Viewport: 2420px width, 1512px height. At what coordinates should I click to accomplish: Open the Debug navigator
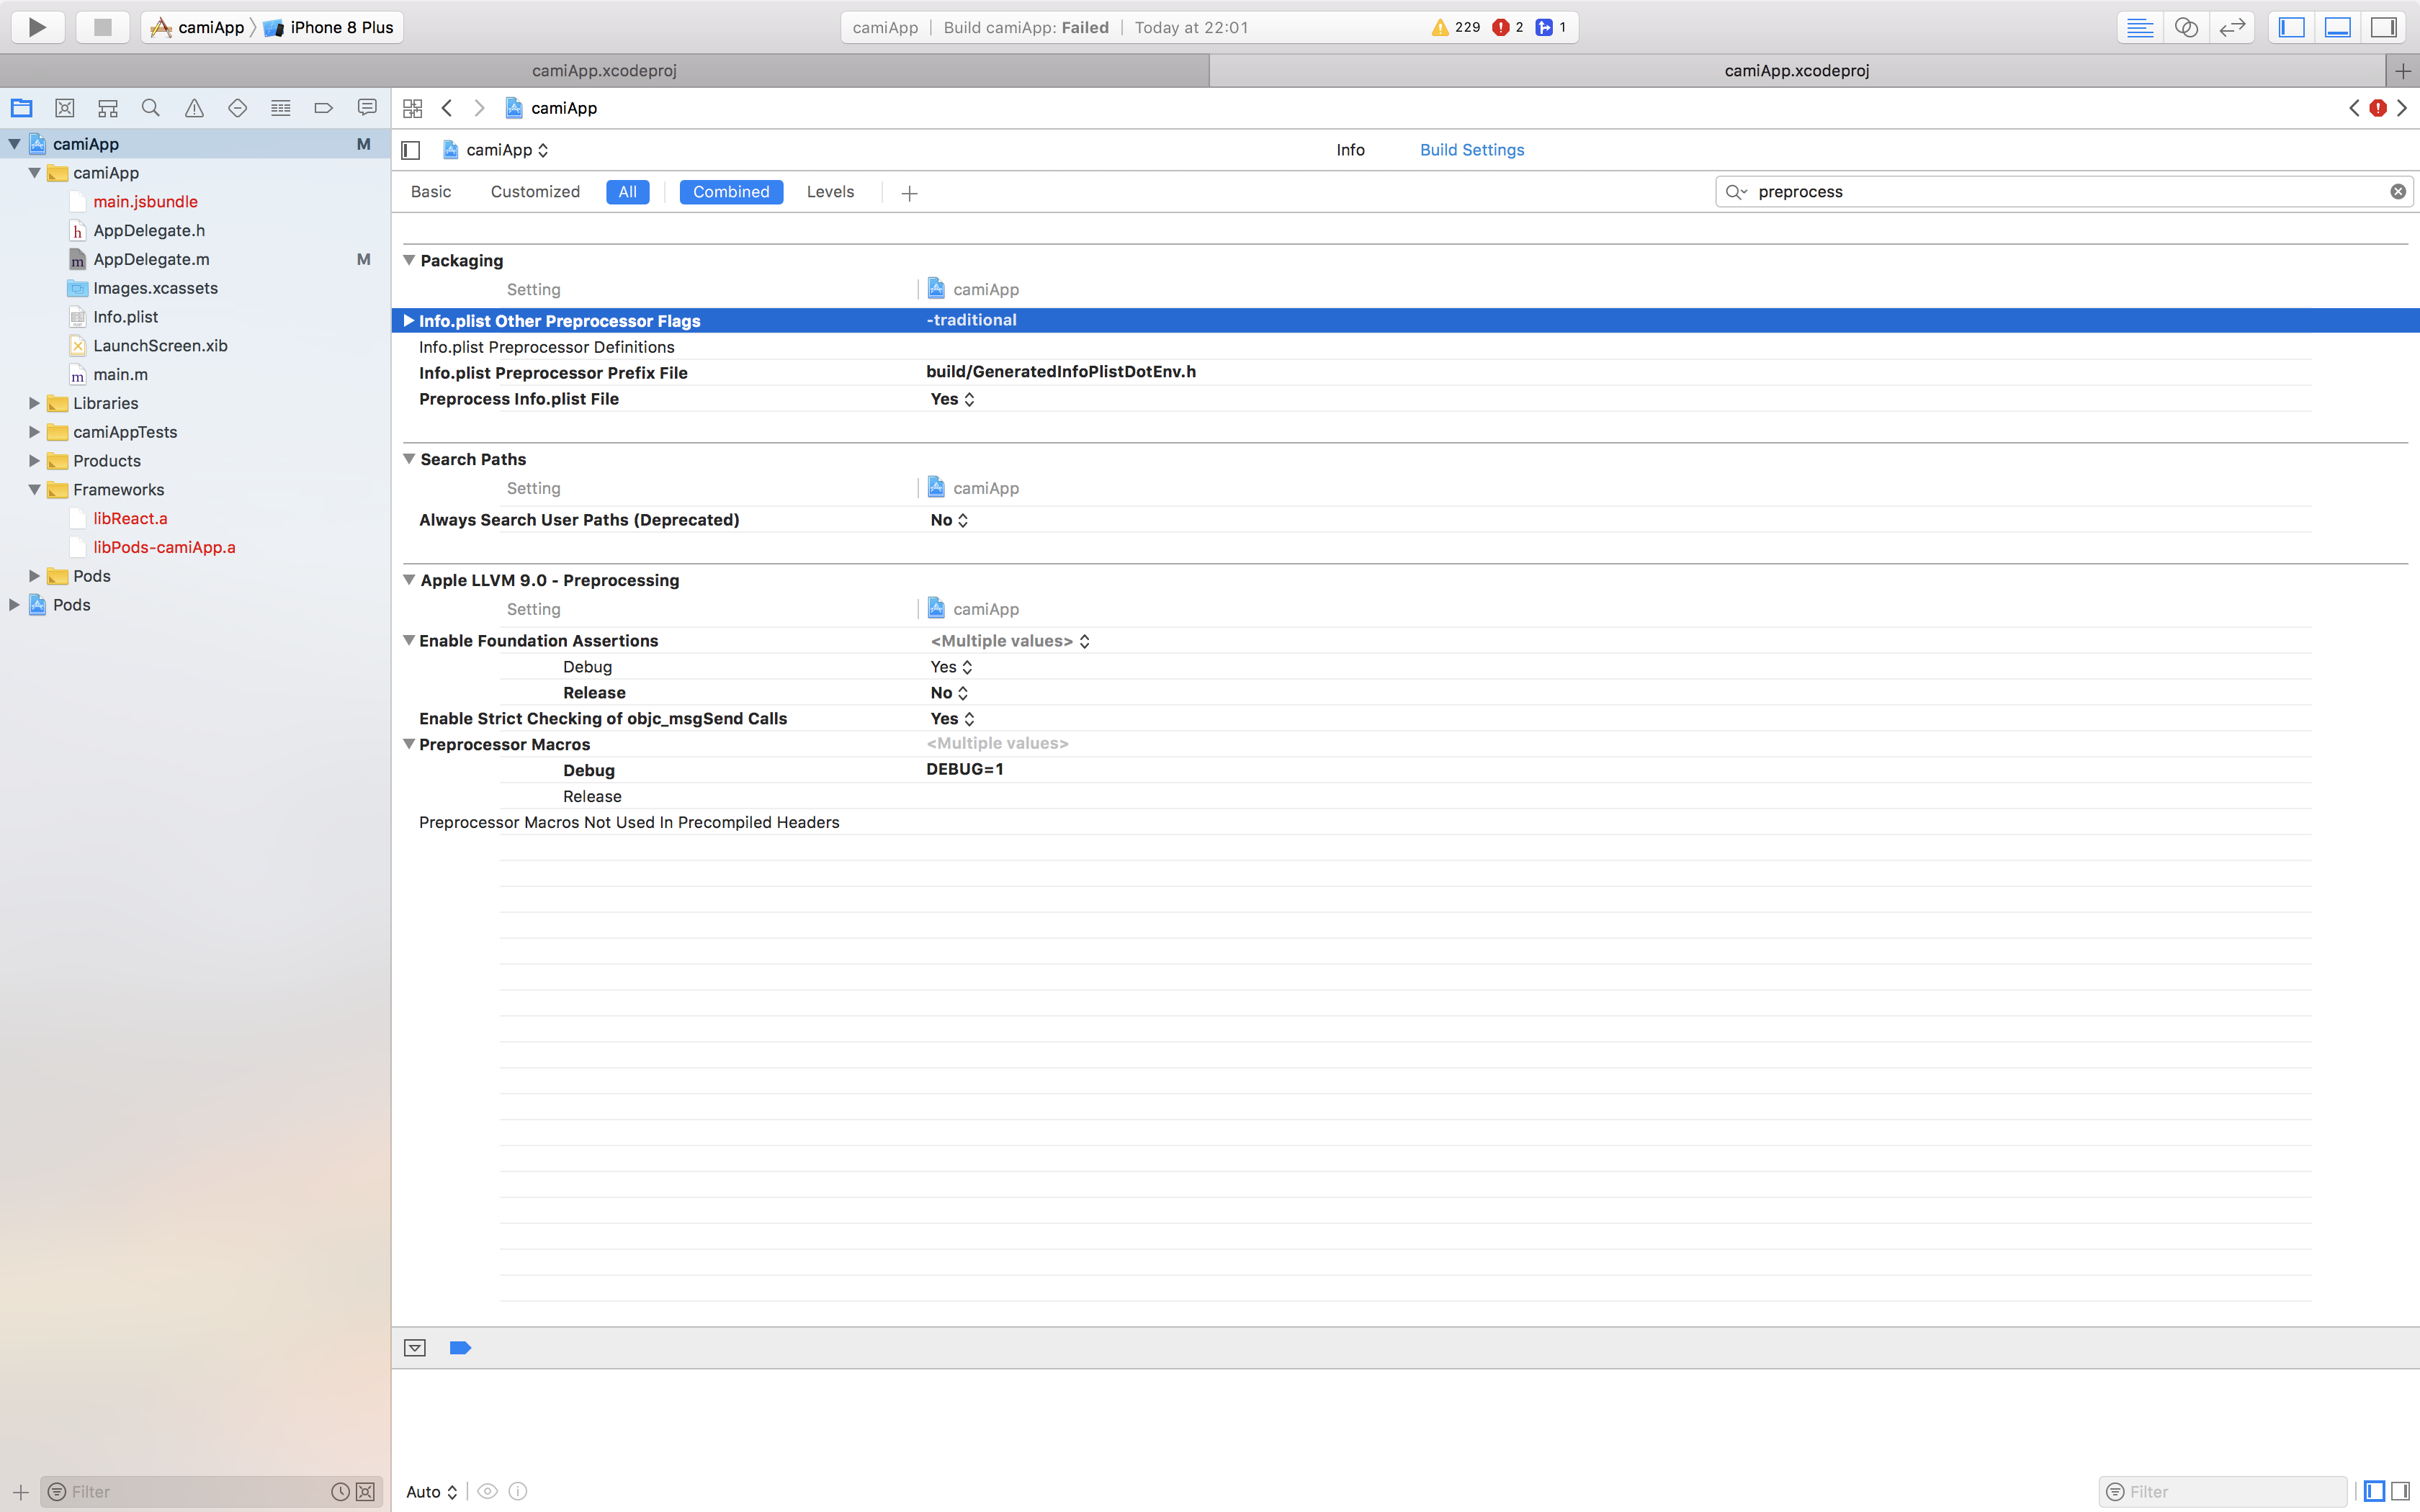coord(281,108)
